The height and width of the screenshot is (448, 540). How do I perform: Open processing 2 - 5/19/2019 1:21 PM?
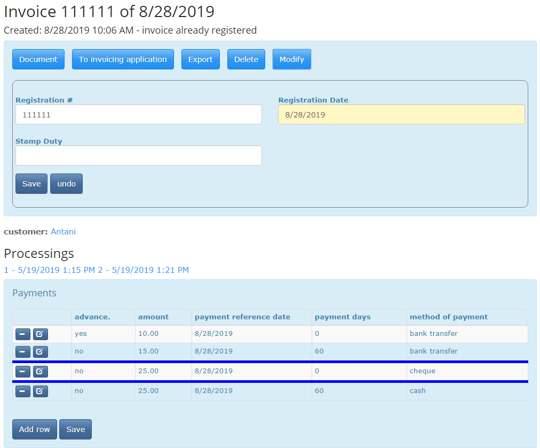143,270
